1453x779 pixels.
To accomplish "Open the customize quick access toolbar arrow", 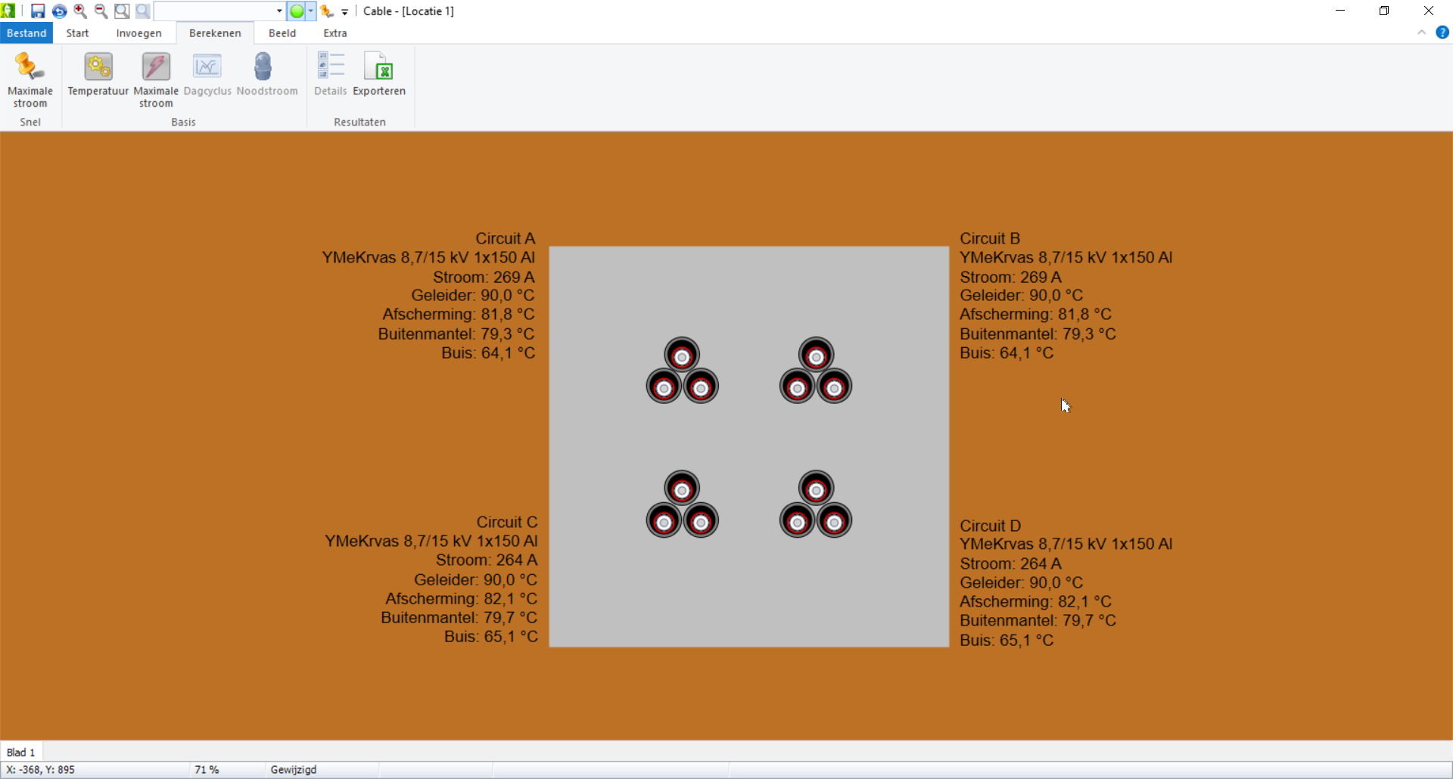I will point(345,12).
